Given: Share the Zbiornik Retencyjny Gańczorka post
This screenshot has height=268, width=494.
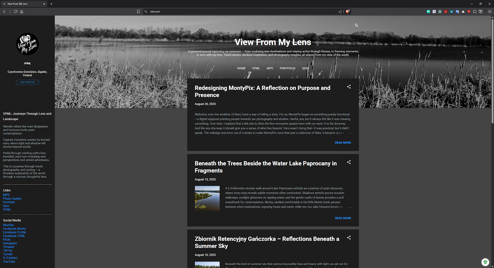Looking at the screenshot, I should [x=349, y=238].
